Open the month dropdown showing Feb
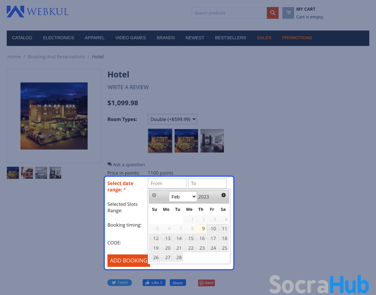Viewport: 376px width, 295px height. [183, 197]
